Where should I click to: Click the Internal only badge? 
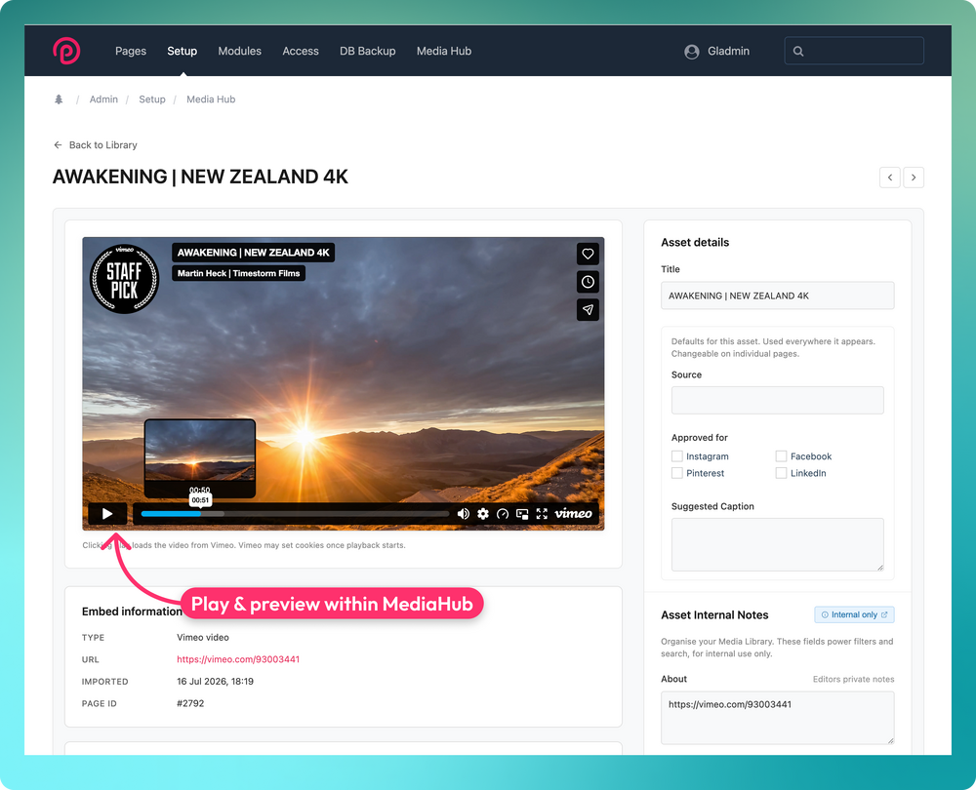[x=854, y=614]
